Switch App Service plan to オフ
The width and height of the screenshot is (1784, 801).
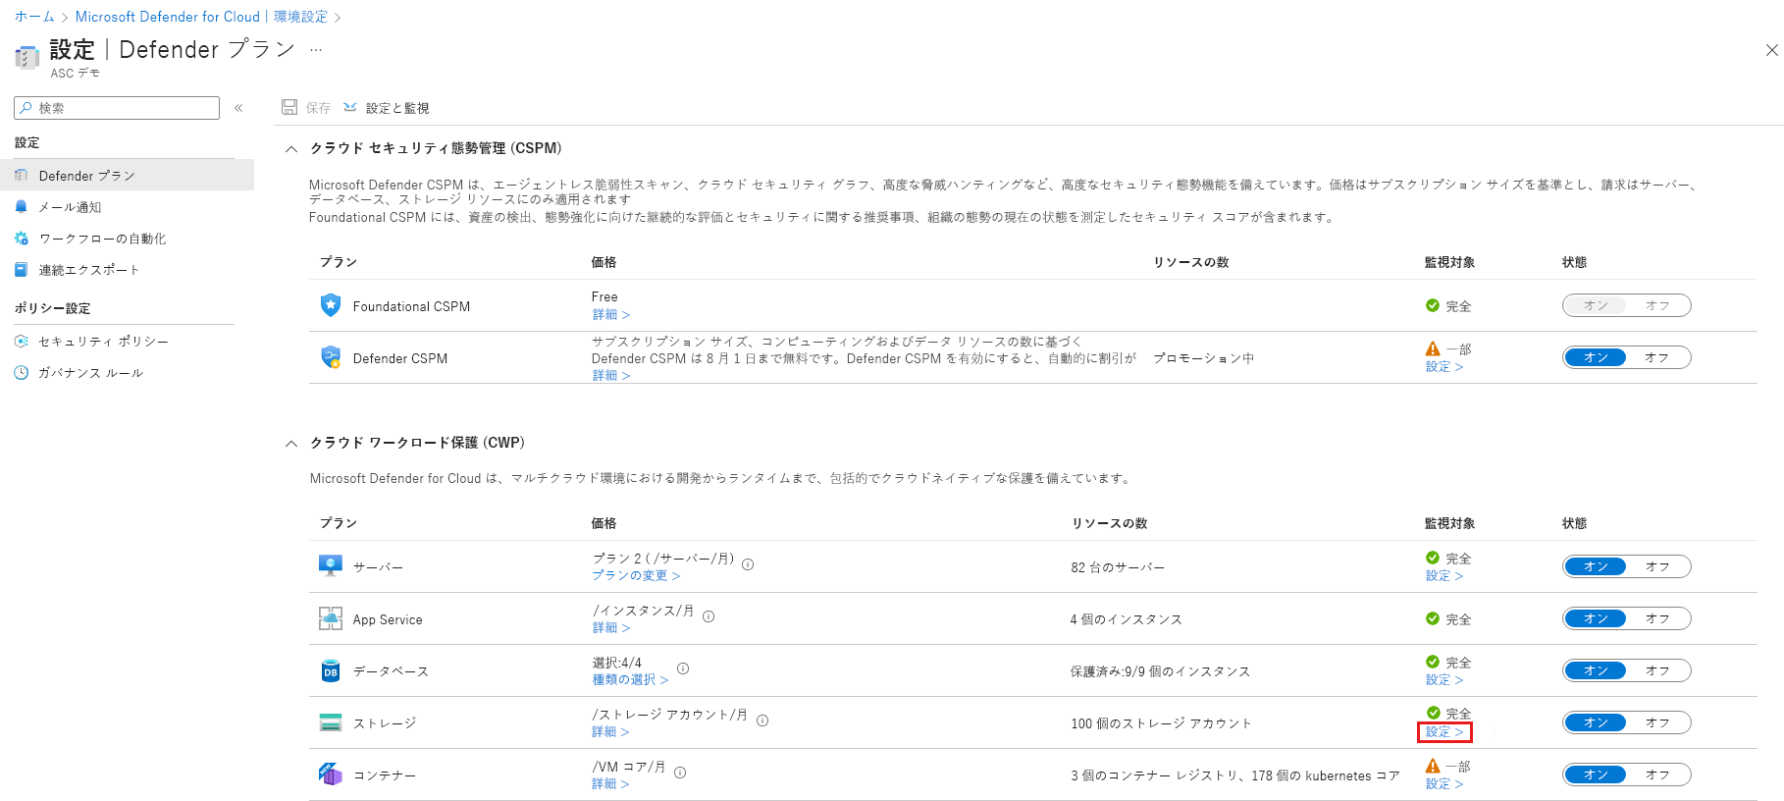(1657, 618)
